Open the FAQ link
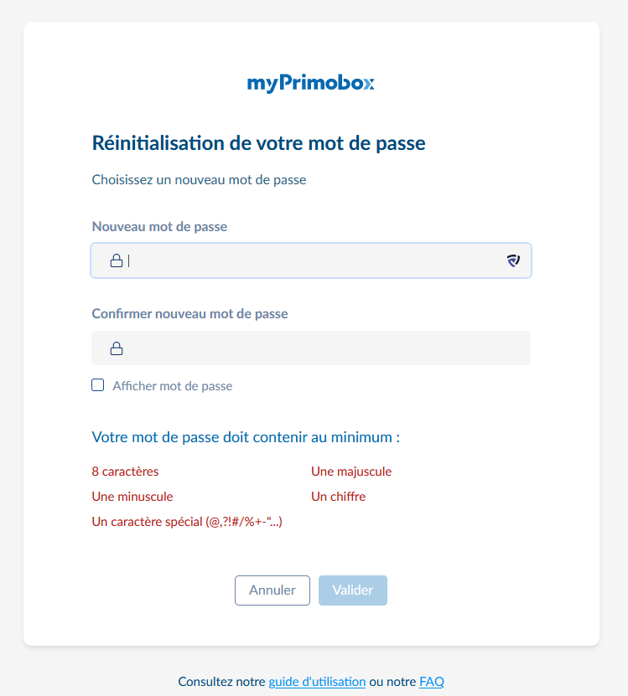 click(x=432, y=682)
